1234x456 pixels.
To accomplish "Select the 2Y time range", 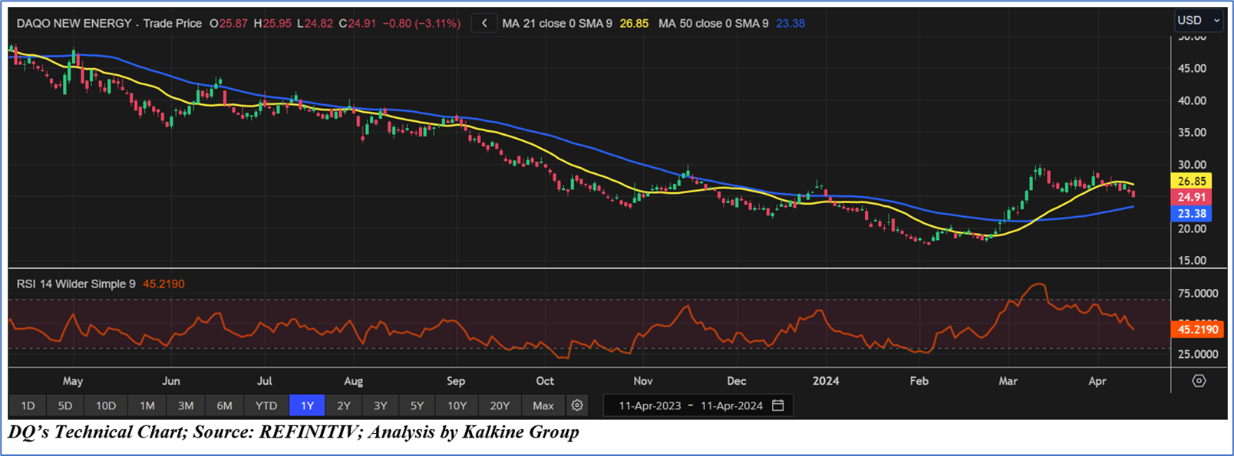I will pos(344,405).
